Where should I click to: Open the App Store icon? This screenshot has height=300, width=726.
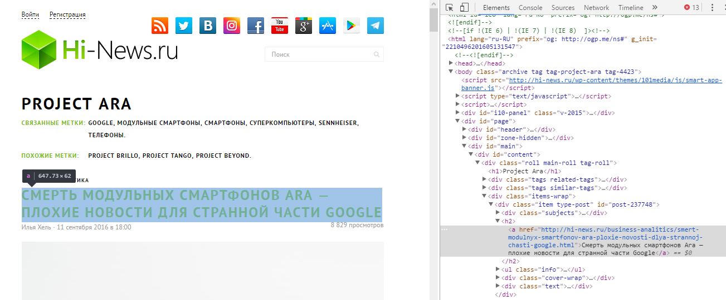pos(328,26)
